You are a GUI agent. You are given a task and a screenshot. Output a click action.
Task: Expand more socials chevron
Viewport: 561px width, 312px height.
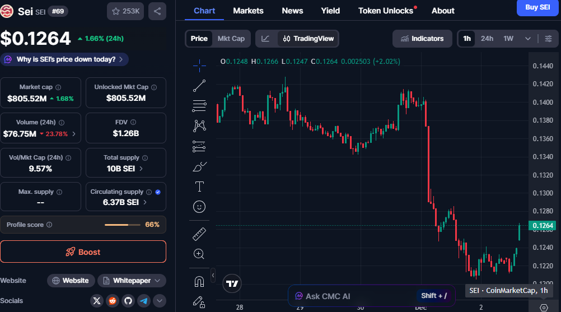tap(160, 301)
